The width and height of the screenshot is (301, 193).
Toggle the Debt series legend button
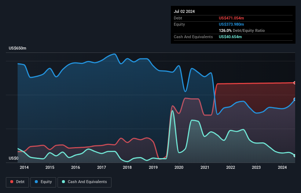click(18, 182)
